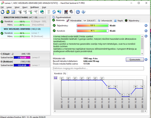Viewport: 151px width, 118px height.
Task: Select the Kondíció (%) chart tab
Action: 60,74
